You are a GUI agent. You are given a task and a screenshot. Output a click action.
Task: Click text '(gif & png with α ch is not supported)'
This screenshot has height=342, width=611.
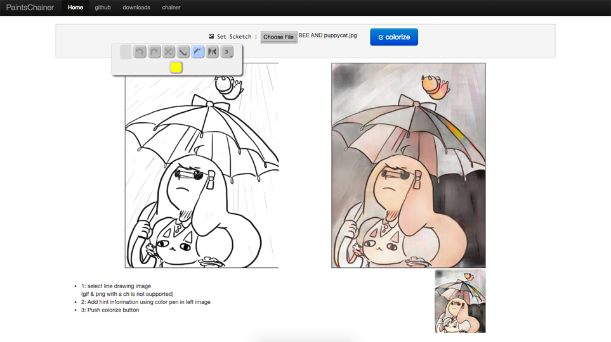point(127,294)
